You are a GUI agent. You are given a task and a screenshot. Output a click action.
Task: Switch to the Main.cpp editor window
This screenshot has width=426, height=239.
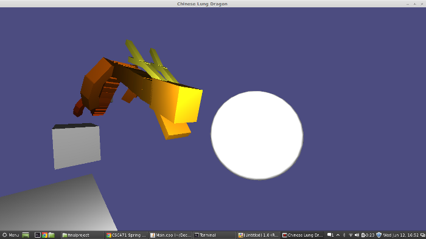point(170,235)
